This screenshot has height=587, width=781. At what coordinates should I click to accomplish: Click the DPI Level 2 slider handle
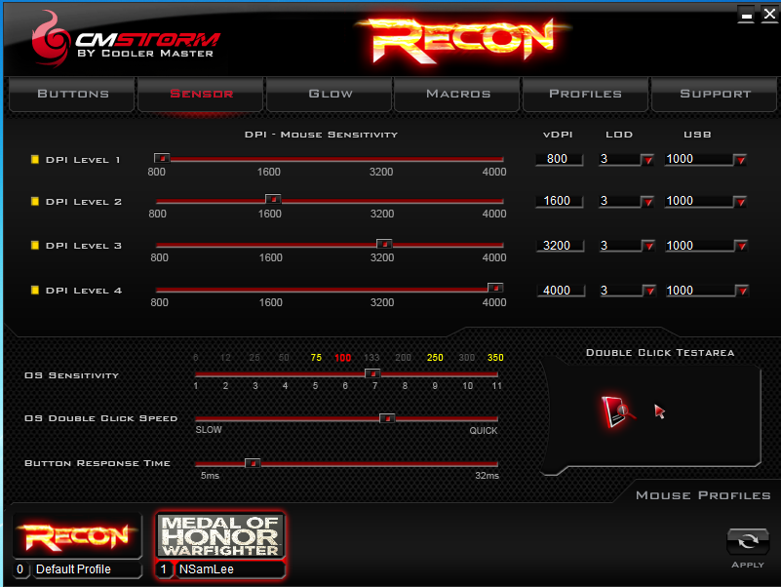[273, 199]
